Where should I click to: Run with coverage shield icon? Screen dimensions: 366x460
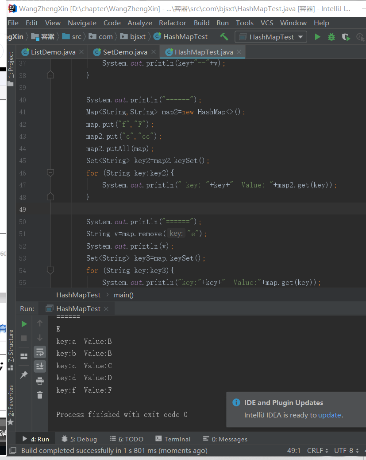(346, 37)
